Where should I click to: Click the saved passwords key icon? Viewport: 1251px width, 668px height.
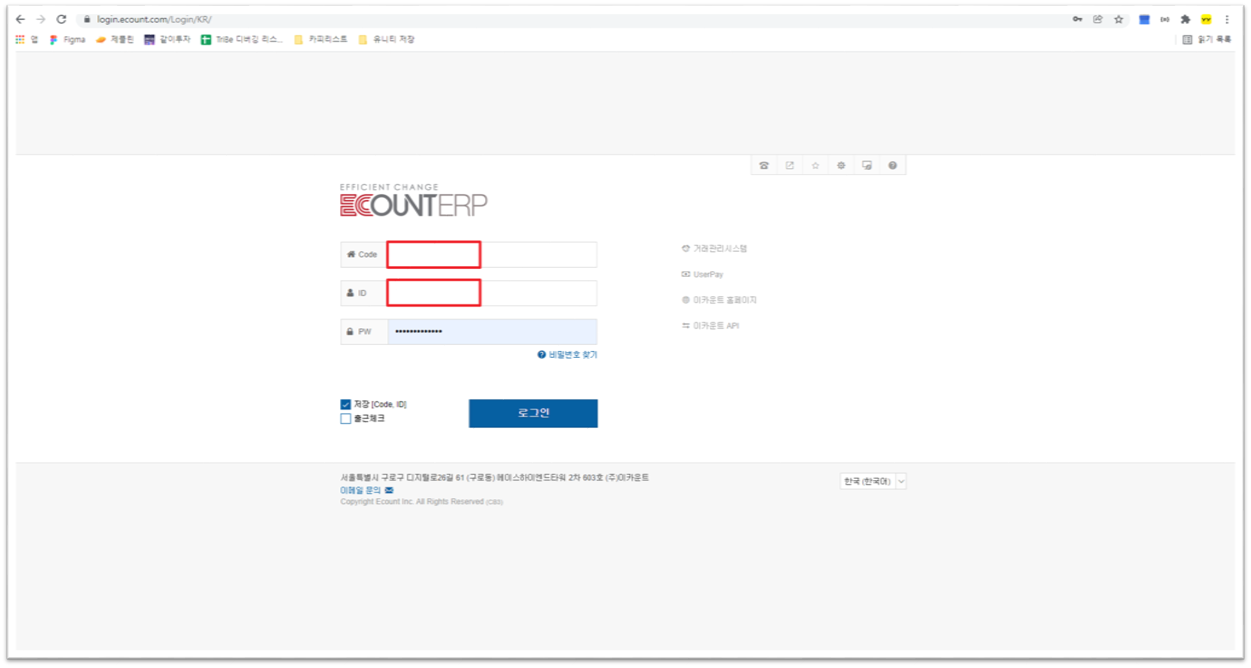click(1077, 19)
